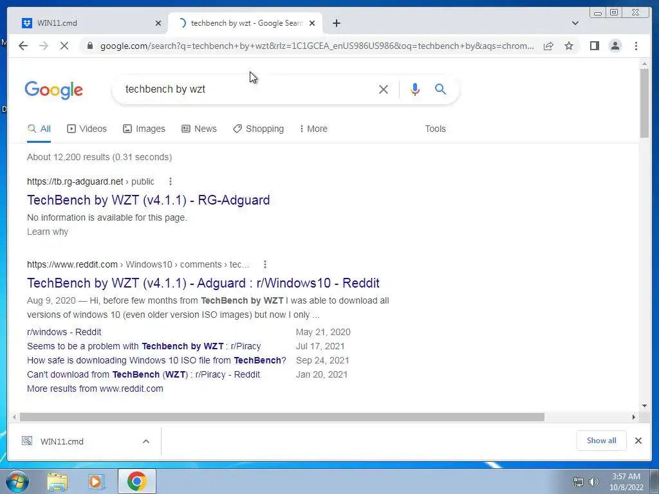The height and width of the screenshot is (494, 659).
Task: Click vertical scrollbar down arrow
Action: tap(644, 406)
